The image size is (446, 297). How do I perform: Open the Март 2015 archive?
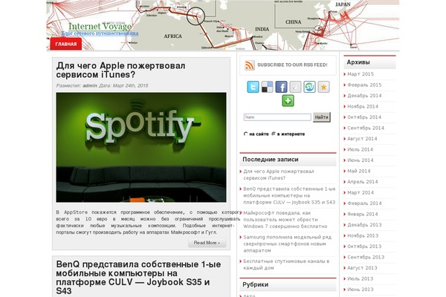(361, 74)
